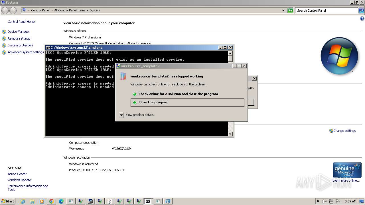Select Windows is activated text

(84, 164)
